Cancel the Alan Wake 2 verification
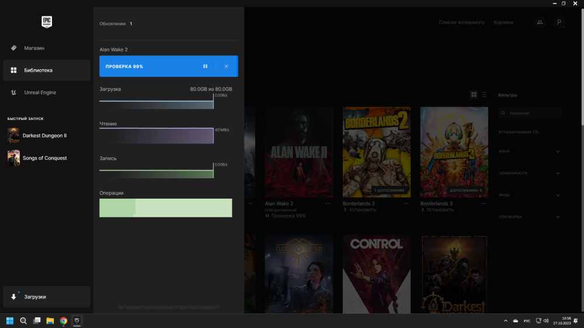Viewport: 584px width, 328px height. [226, 66]
